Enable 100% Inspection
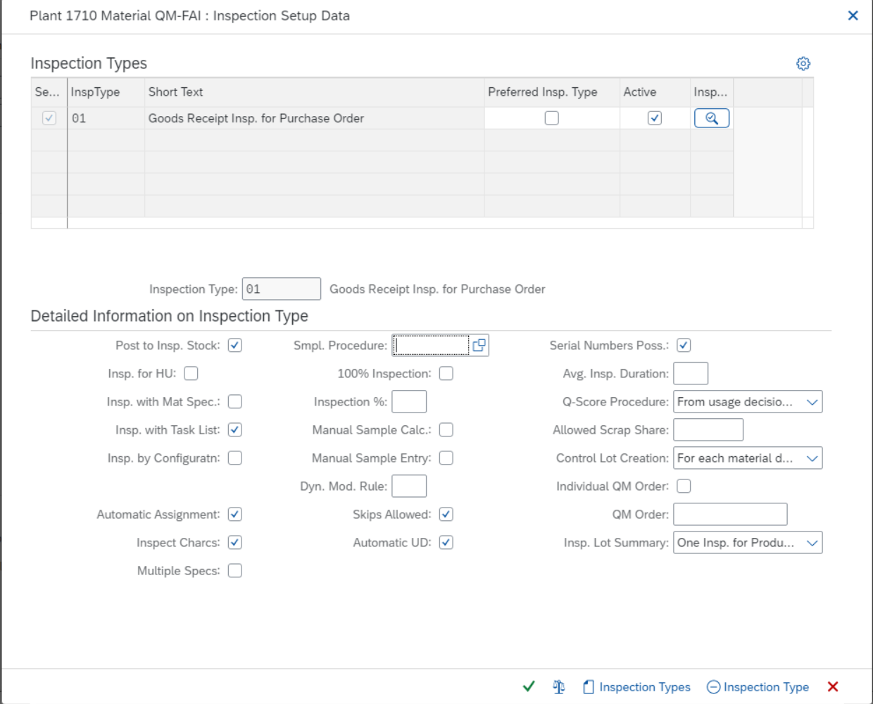 [446, 373]
